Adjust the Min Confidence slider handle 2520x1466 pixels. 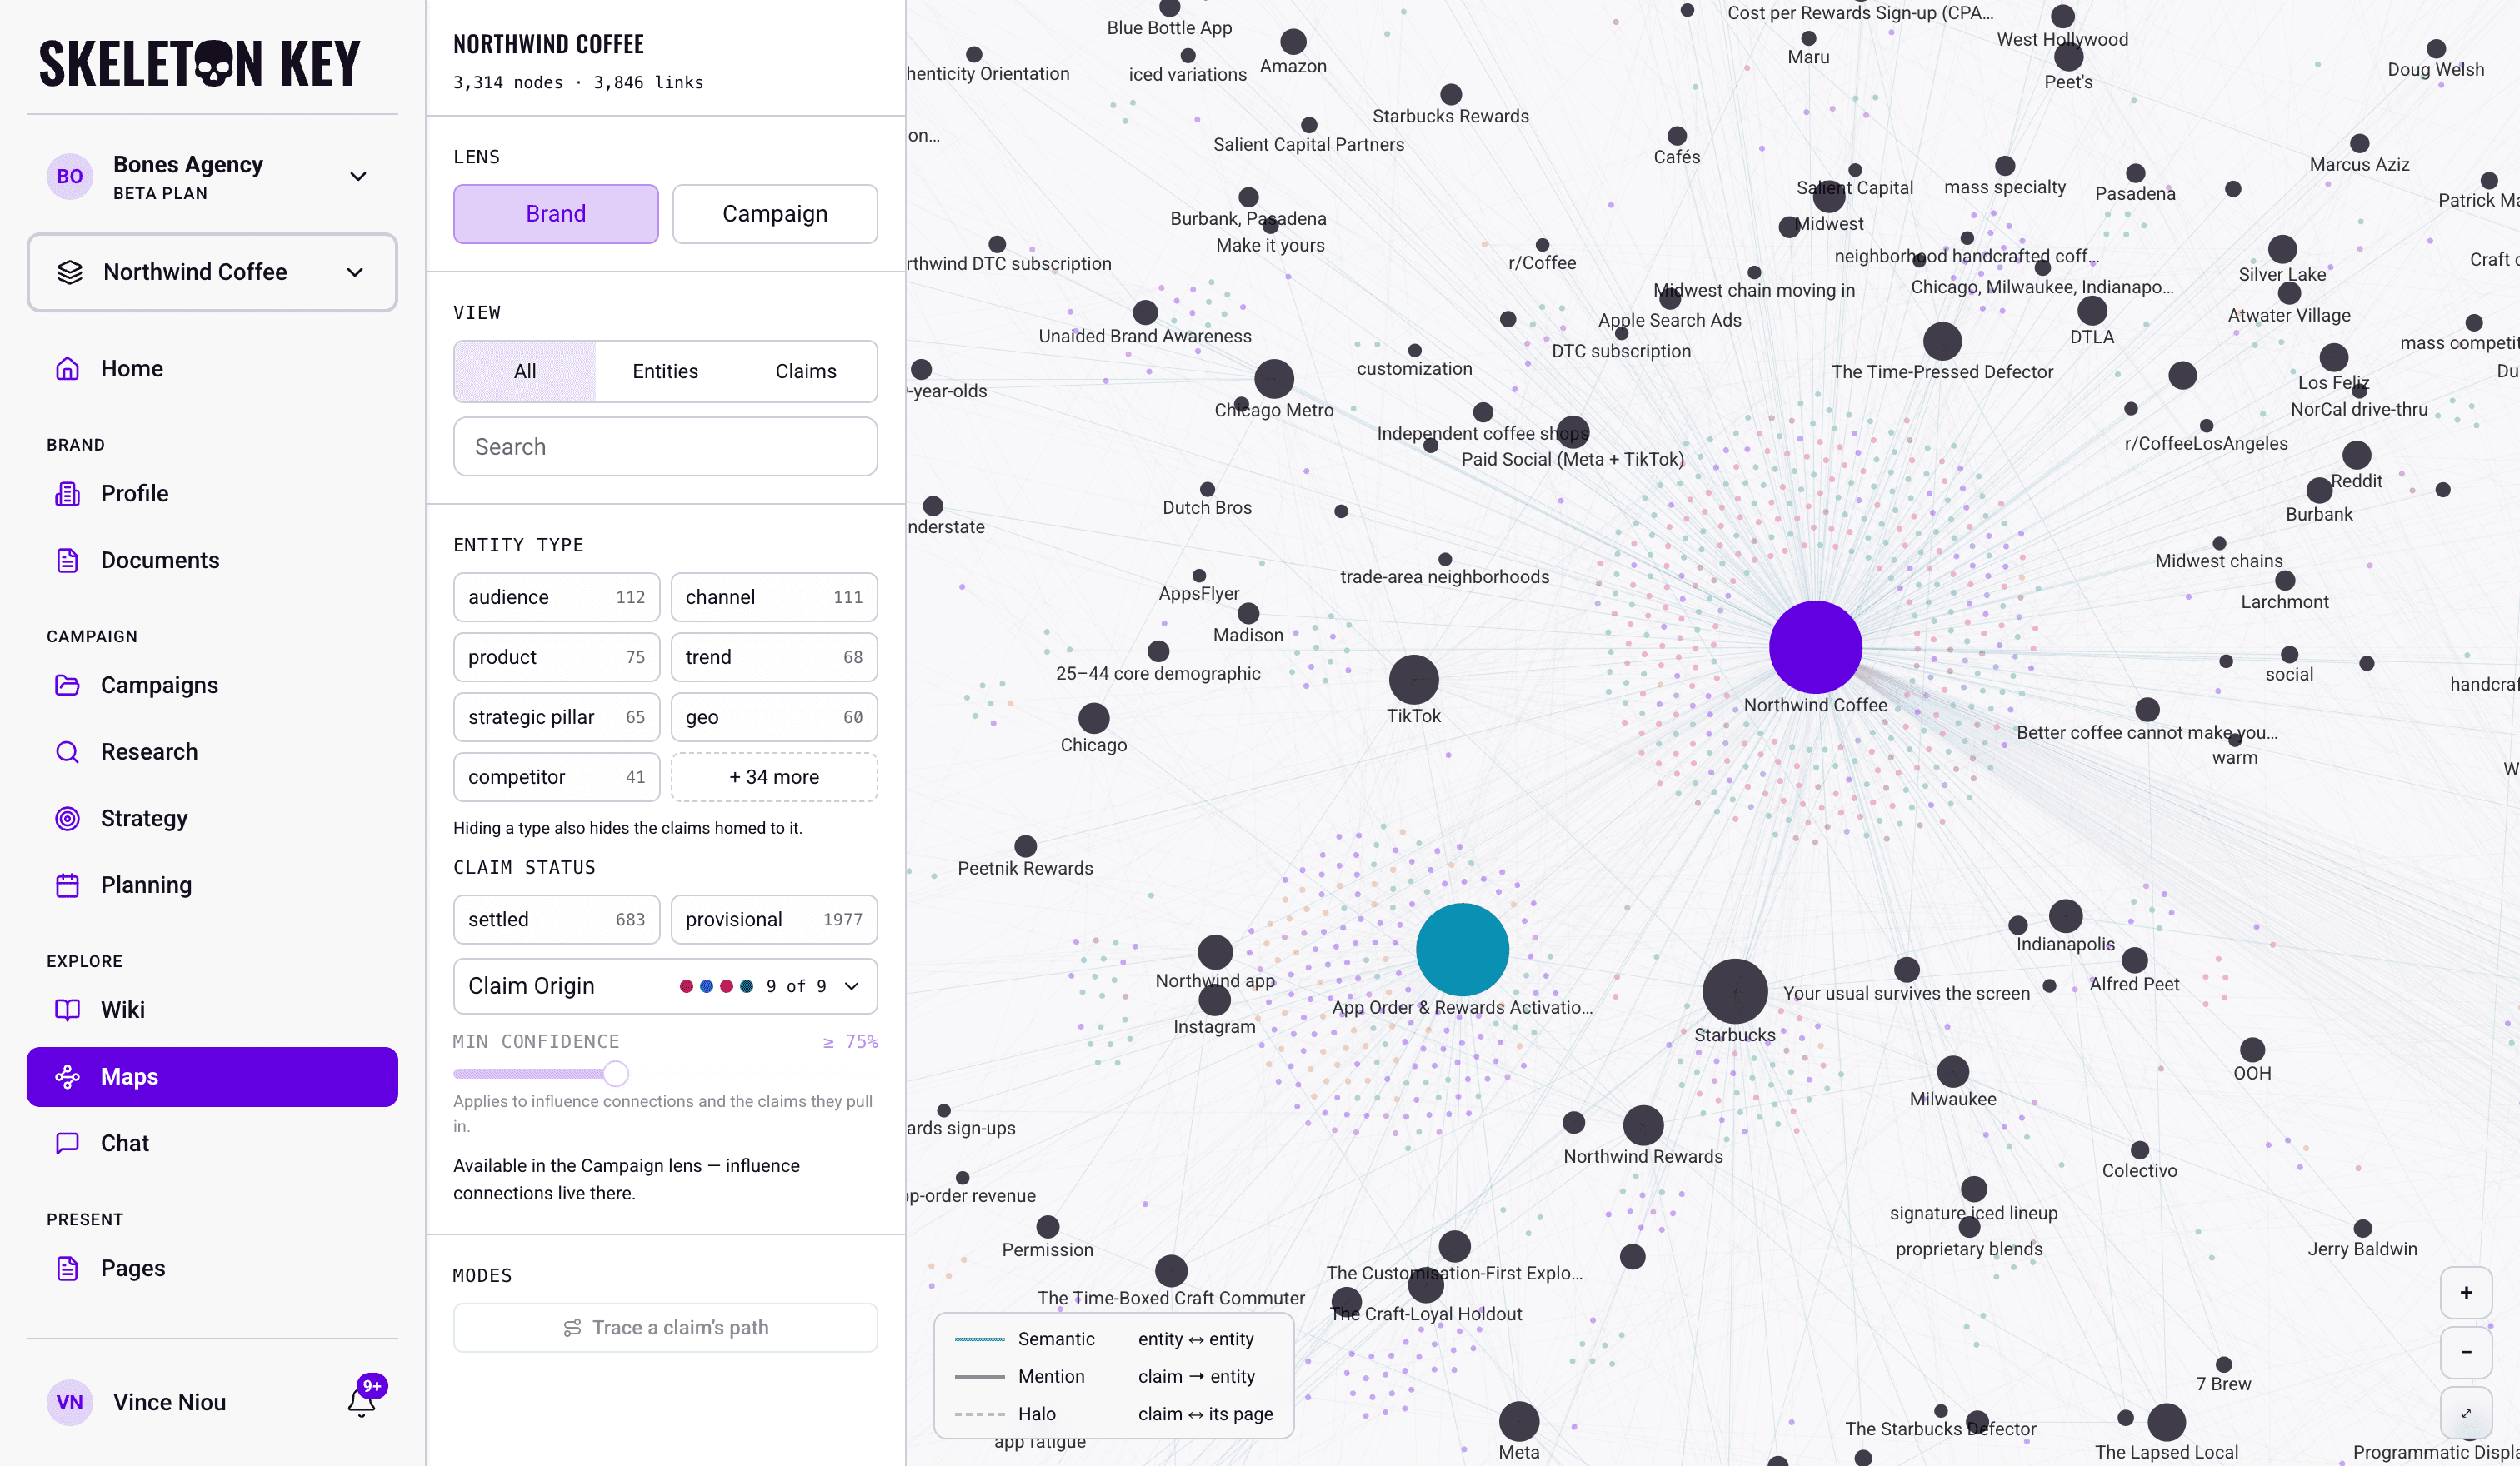[x=616, y=1074]
